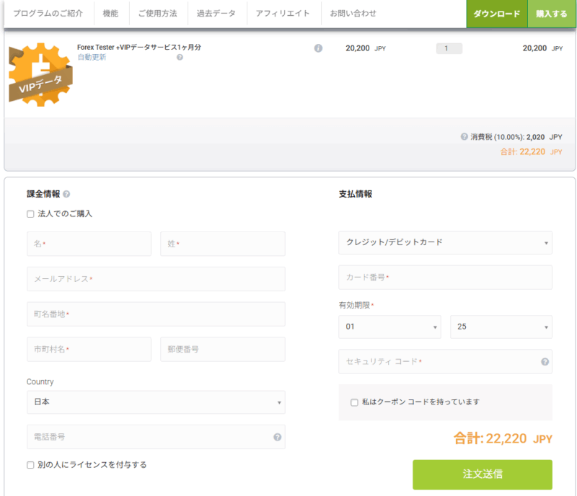The height and width of the screenshot is (496, 577).
Task: Open the お問い合わせ menu item
Action: point(353,14)
